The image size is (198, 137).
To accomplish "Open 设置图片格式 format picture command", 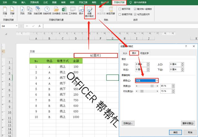I will pos(89,12).
